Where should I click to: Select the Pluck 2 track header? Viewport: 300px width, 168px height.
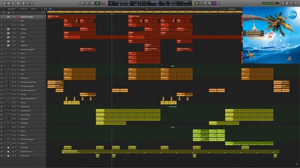click(23, 135)
